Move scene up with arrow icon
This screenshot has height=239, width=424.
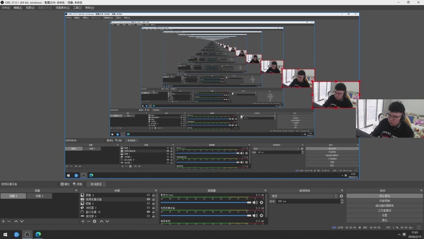tap(16, 221)
